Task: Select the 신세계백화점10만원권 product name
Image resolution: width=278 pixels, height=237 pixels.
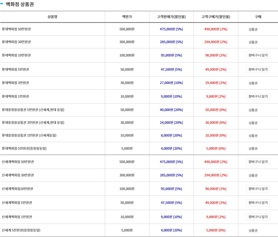Action: pos(17,189)
